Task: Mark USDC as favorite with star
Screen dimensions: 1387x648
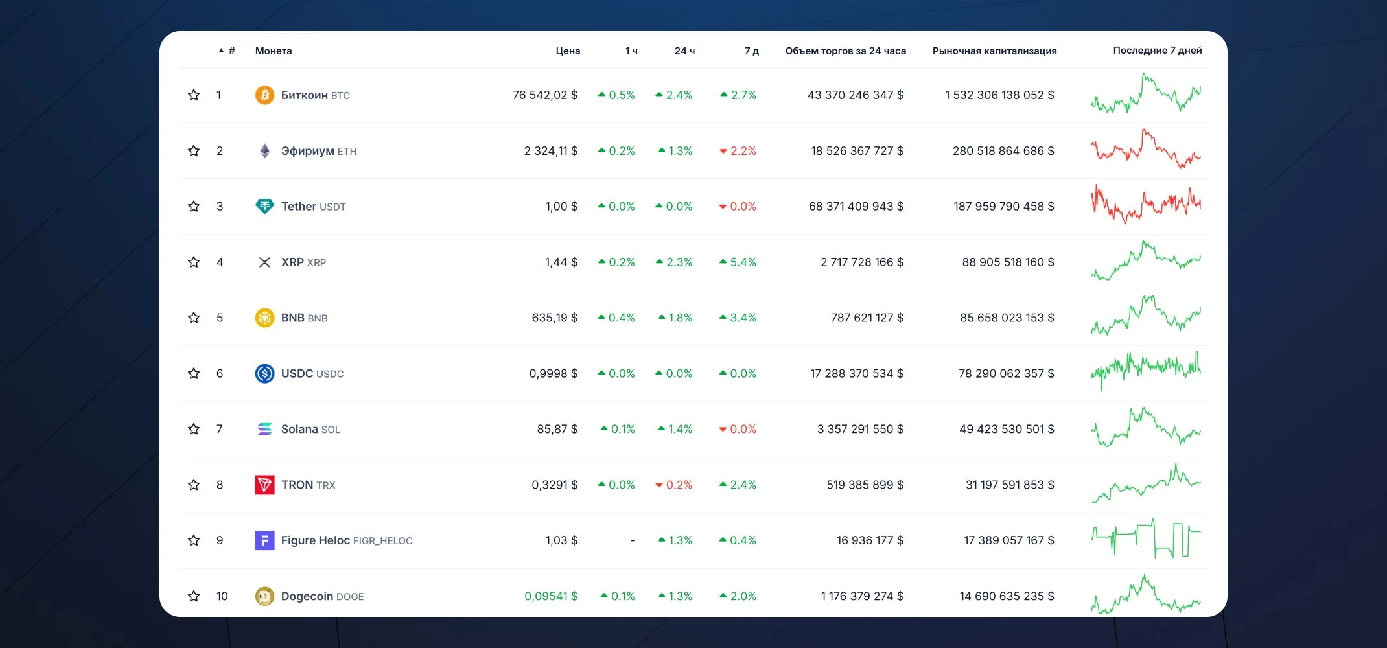Action: pos(194,374)
